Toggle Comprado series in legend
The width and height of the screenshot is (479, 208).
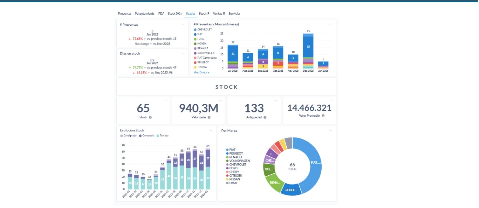pos(147,136)
